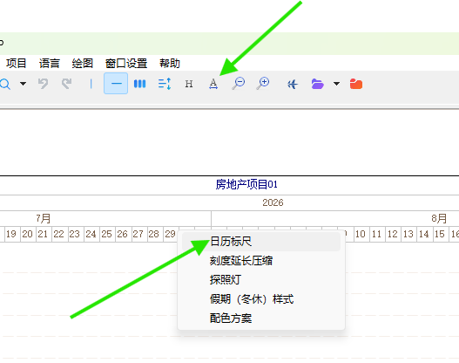Click day 24 in the July ruler
Screen dimensions: 459x363
click(x=91, y=234)
